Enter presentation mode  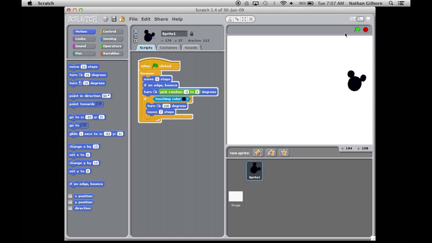(369, 19)
